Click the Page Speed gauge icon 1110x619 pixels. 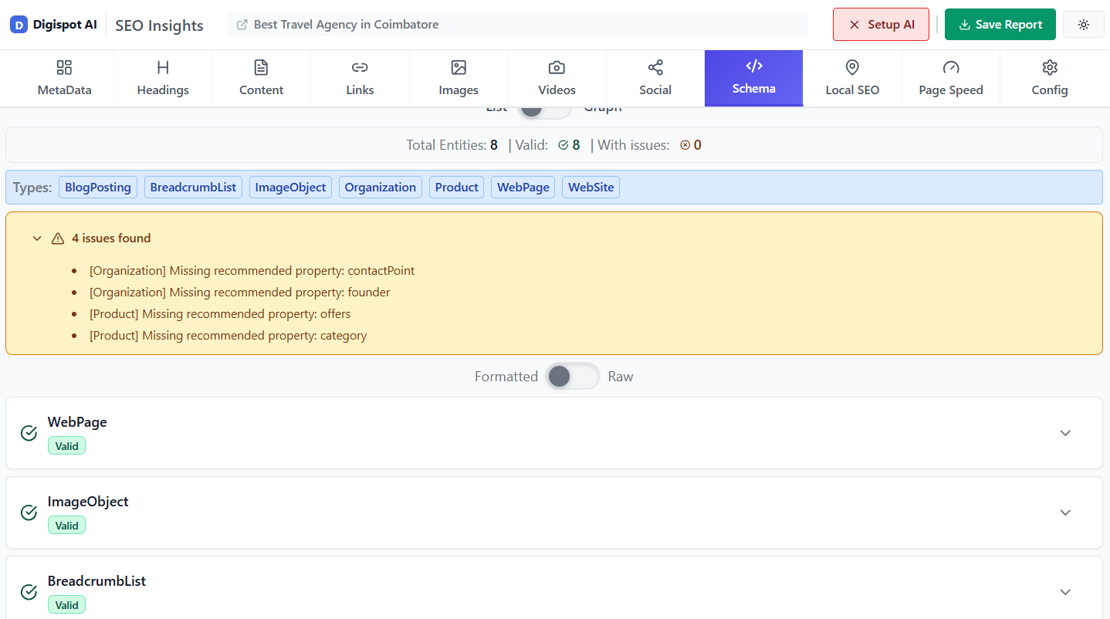click(950, 68)
